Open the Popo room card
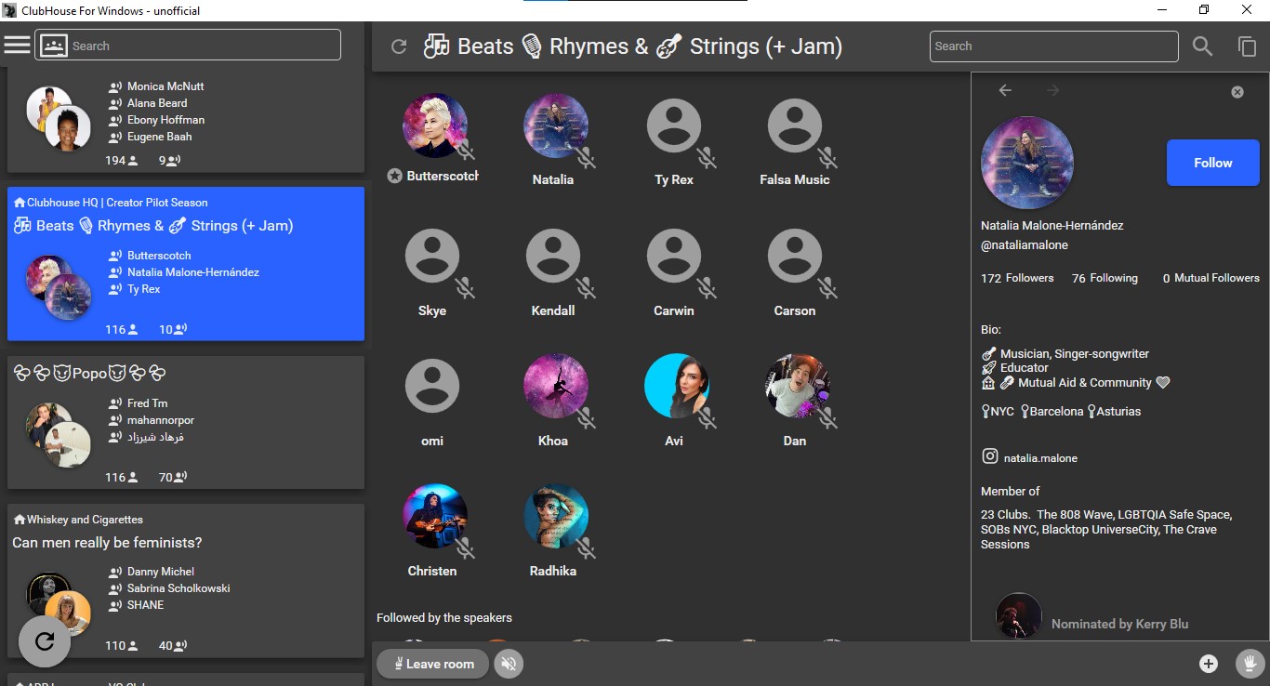Viewport: 1270px width, 686px height. tap(186, 422)
